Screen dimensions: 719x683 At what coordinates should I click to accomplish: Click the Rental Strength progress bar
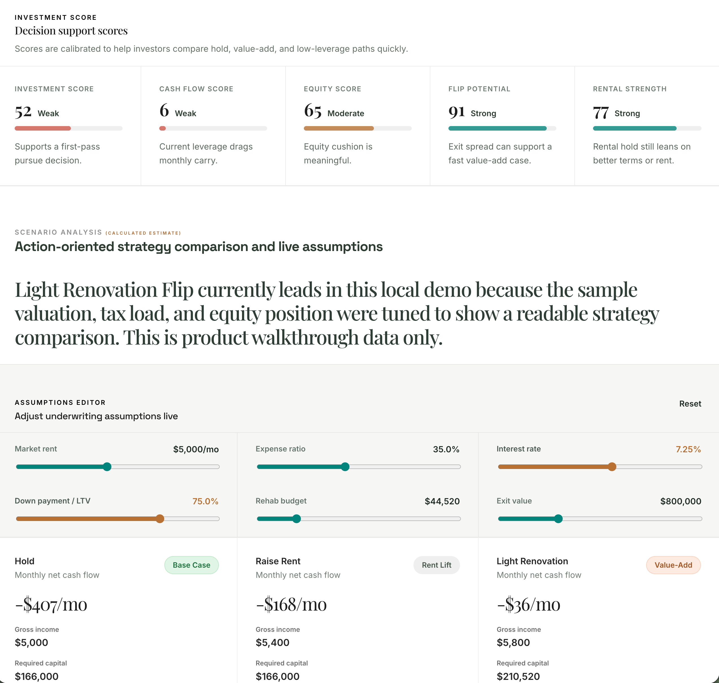[x=647, y=128]
